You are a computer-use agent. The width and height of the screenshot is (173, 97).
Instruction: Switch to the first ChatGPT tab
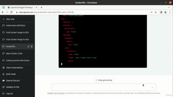[4, 7]
